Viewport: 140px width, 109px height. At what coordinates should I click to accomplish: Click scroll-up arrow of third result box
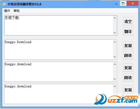pos(115,86)
